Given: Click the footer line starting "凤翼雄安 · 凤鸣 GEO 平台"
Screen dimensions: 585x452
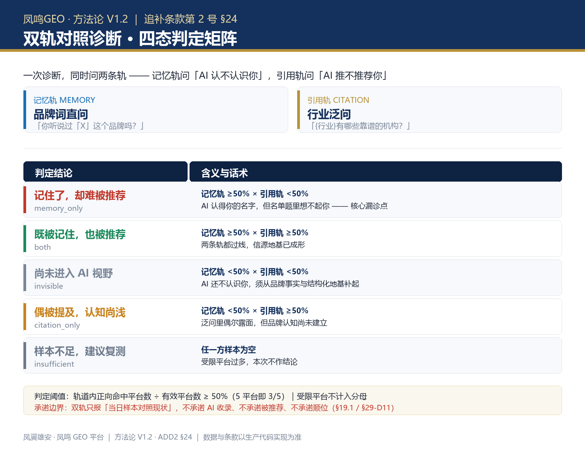Looking at the screenshot, I should 162,437.
